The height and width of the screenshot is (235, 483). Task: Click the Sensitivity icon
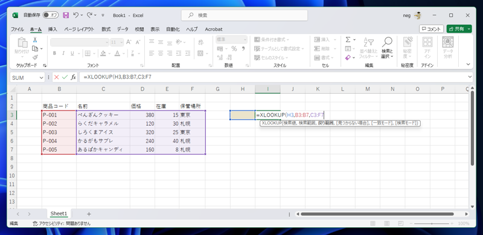407,42
